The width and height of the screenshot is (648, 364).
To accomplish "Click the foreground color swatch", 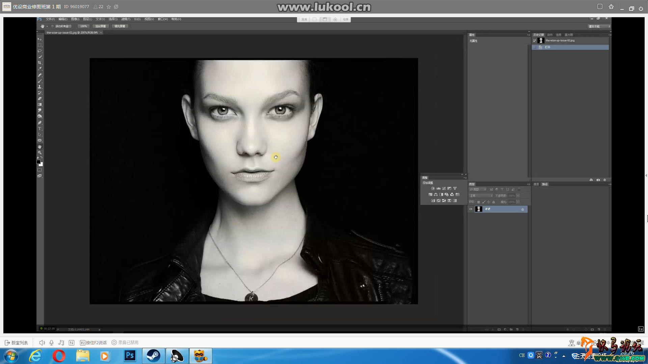I will (x=38, y=162).
